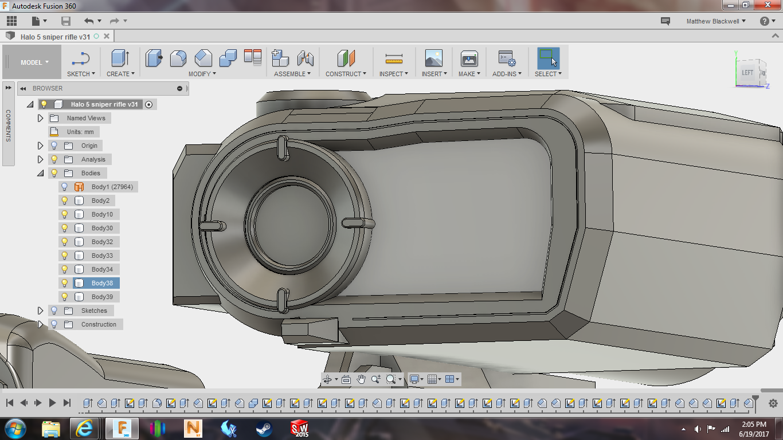Screen dimensions: 783x440
Task: Jump to the start of timeline
Action: [9, 403]
